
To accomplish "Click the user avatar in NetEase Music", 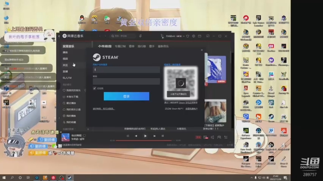I will (x=162, y=36).
